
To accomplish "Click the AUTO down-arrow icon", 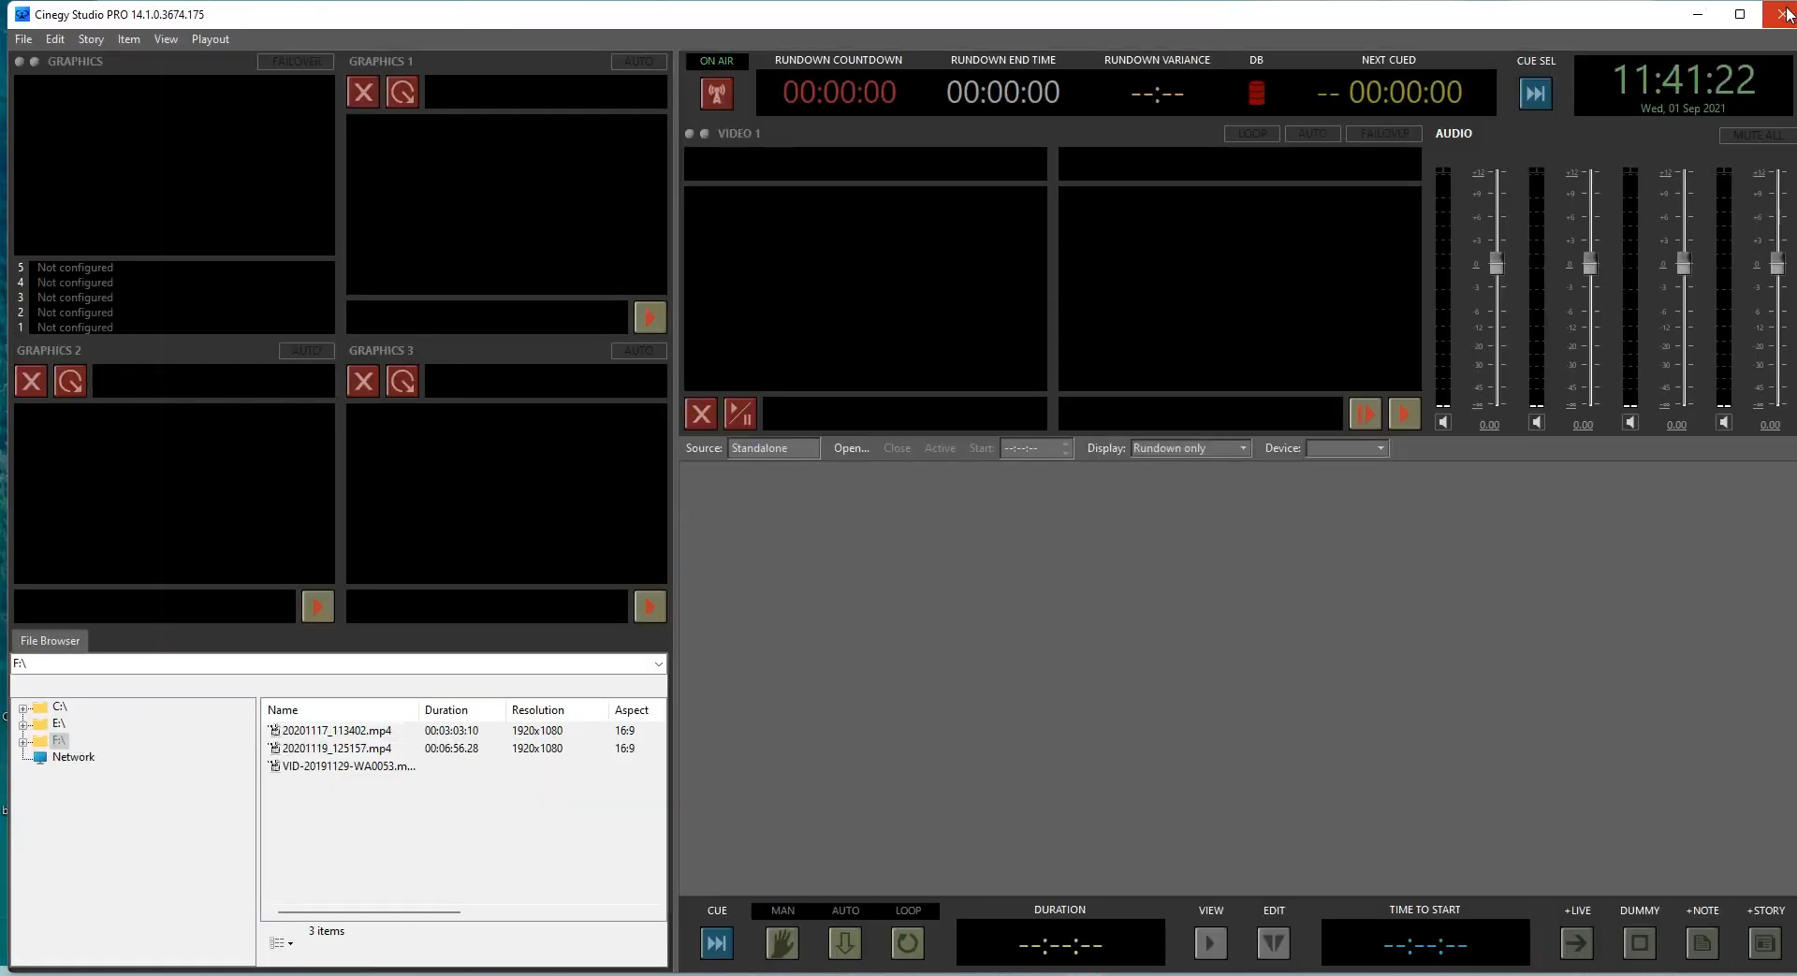I will click(844, 943).
